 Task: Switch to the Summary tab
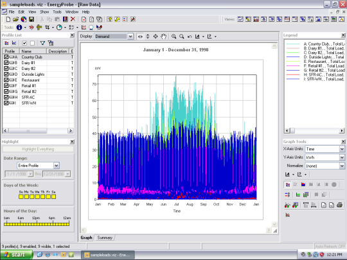click(x=105, y=238)
